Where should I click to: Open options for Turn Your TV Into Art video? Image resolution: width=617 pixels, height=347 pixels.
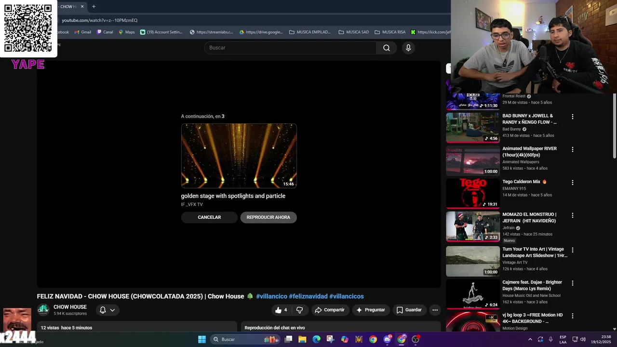tap(573, 250)
